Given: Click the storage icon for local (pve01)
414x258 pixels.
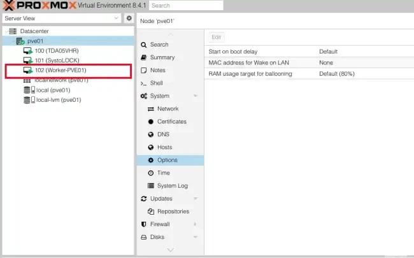Looking at the screenshot, I should (x=29, y=90).
